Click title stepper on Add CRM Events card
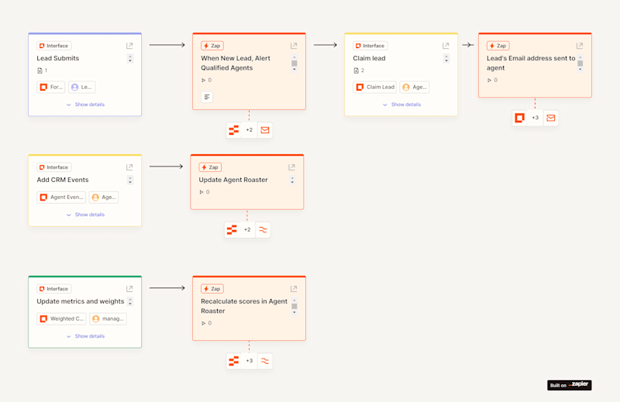 tap(130, 180)
